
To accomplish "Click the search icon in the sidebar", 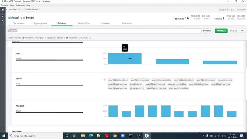I will click(3, 21).
